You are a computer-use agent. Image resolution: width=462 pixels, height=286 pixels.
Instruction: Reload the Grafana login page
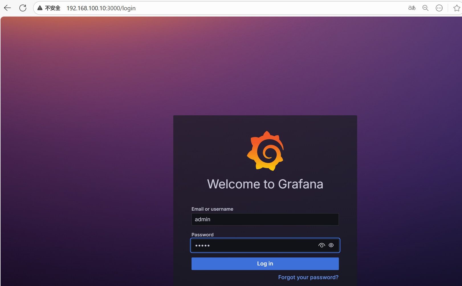tap(23, 8)
